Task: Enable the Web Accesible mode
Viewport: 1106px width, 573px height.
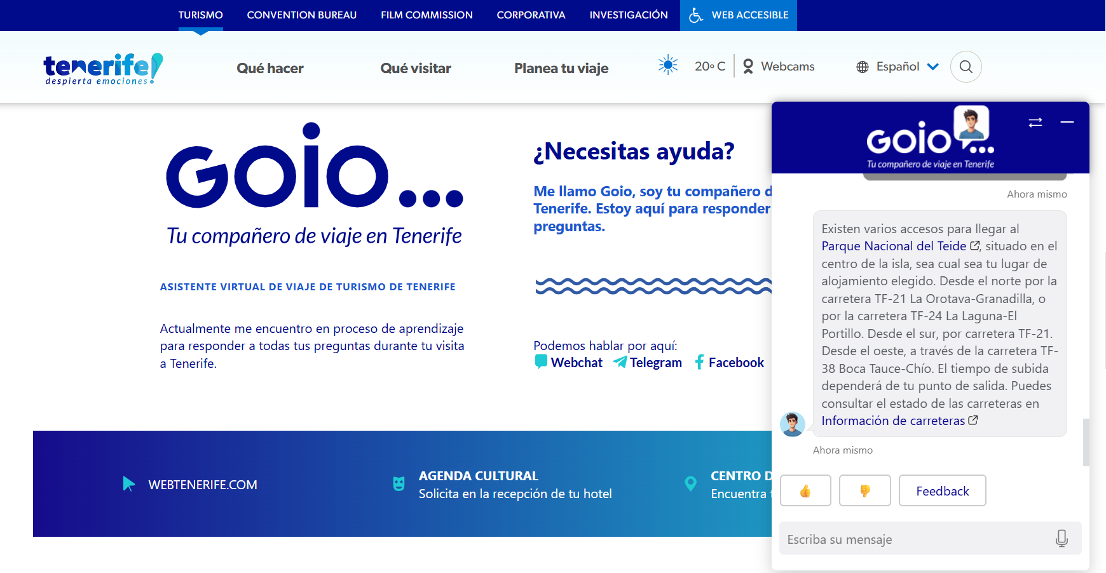Action: tap(739, 15)
